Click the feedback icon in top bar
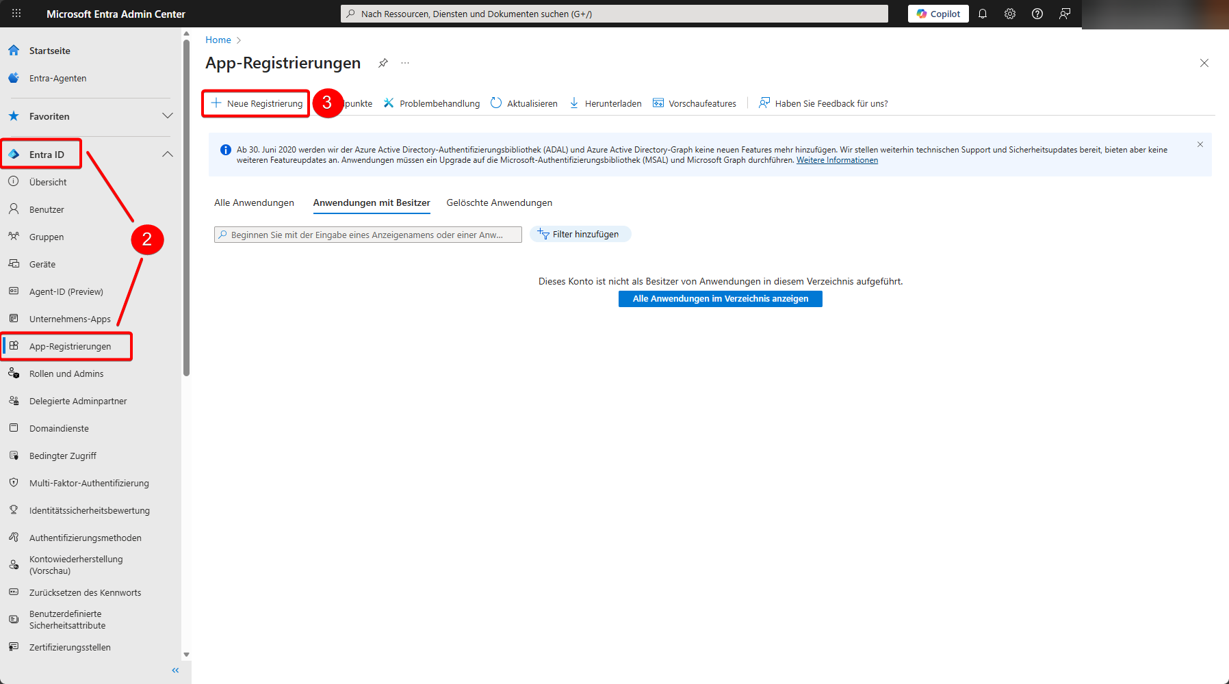Viewport: 1229px width, 684px height. click(x=1065, y=14)
